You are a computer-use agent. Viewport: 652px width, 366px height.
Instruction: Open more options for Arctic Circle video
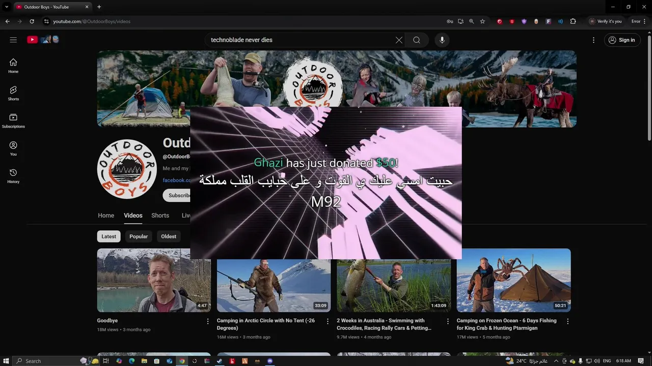[328, 321]
